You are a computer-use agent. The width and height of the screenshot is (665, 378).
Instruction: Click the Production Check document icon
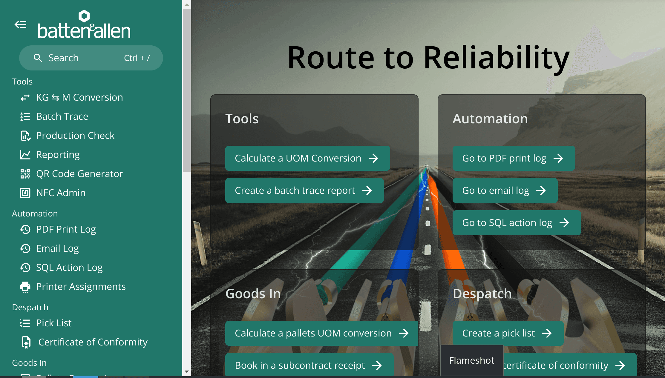25,136
